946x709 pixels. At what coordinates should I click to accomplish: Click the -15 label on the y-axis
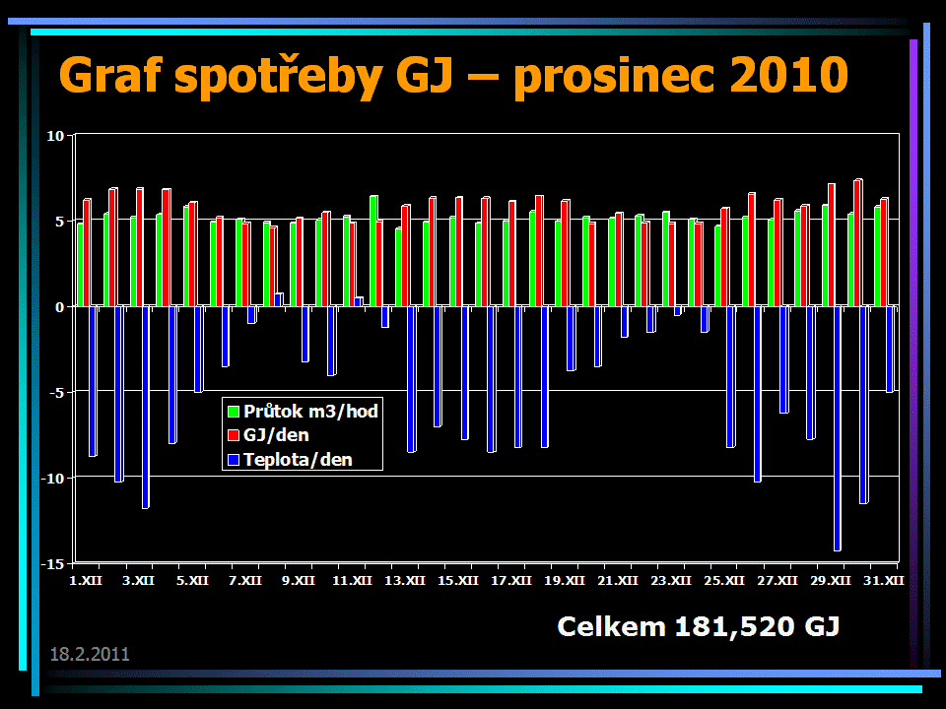pyautogui.click(x=53, y=563)
